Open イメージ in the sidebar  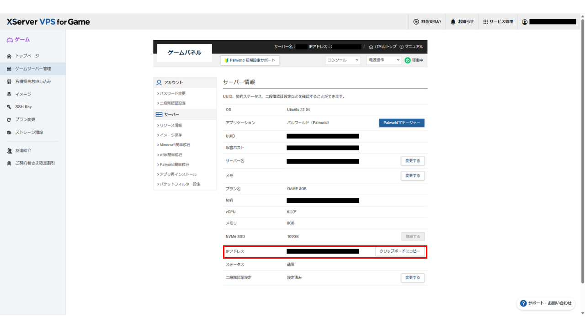pyautogui.click(x=32, y=94)
